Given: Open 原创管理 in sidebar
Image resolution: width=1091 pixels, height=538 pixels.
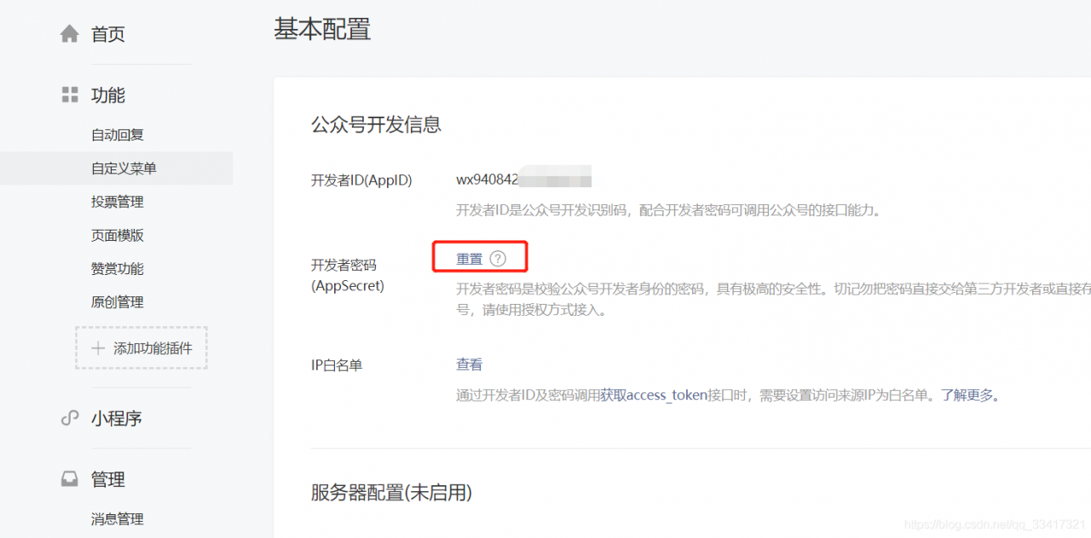Looking at the screenshot, I should [118, 301].
